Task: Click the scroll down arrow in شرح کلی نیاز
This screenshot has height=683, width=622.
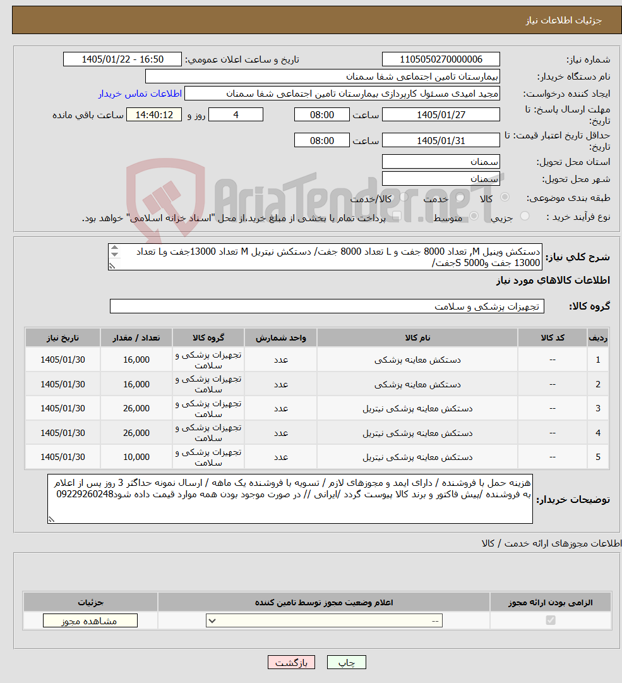Action: coord(114,254)
